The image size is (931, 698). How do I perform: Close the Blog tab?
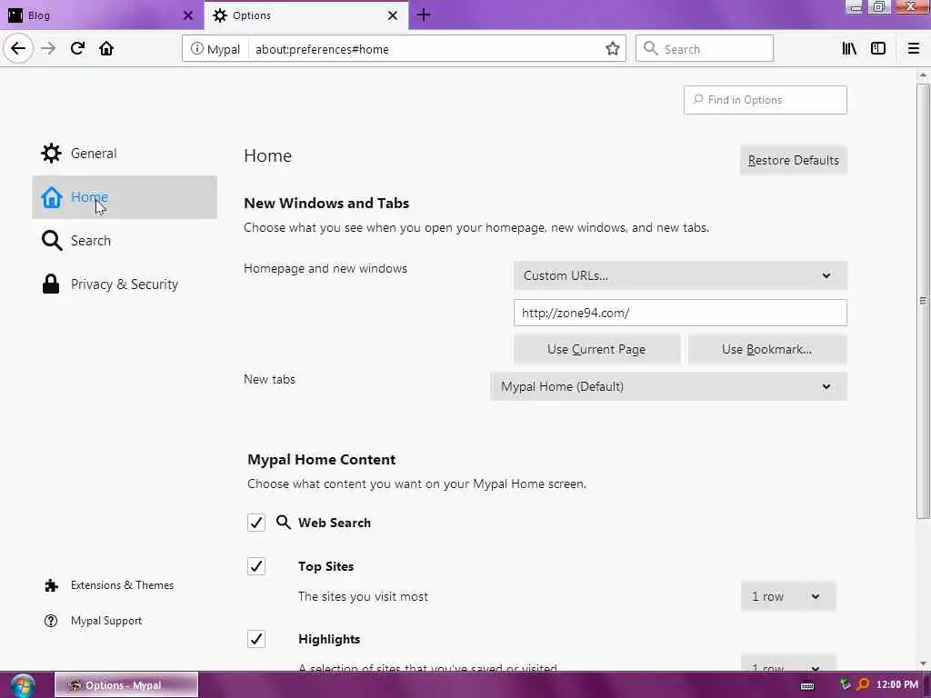pyautogui.click(x=187, y=15)
